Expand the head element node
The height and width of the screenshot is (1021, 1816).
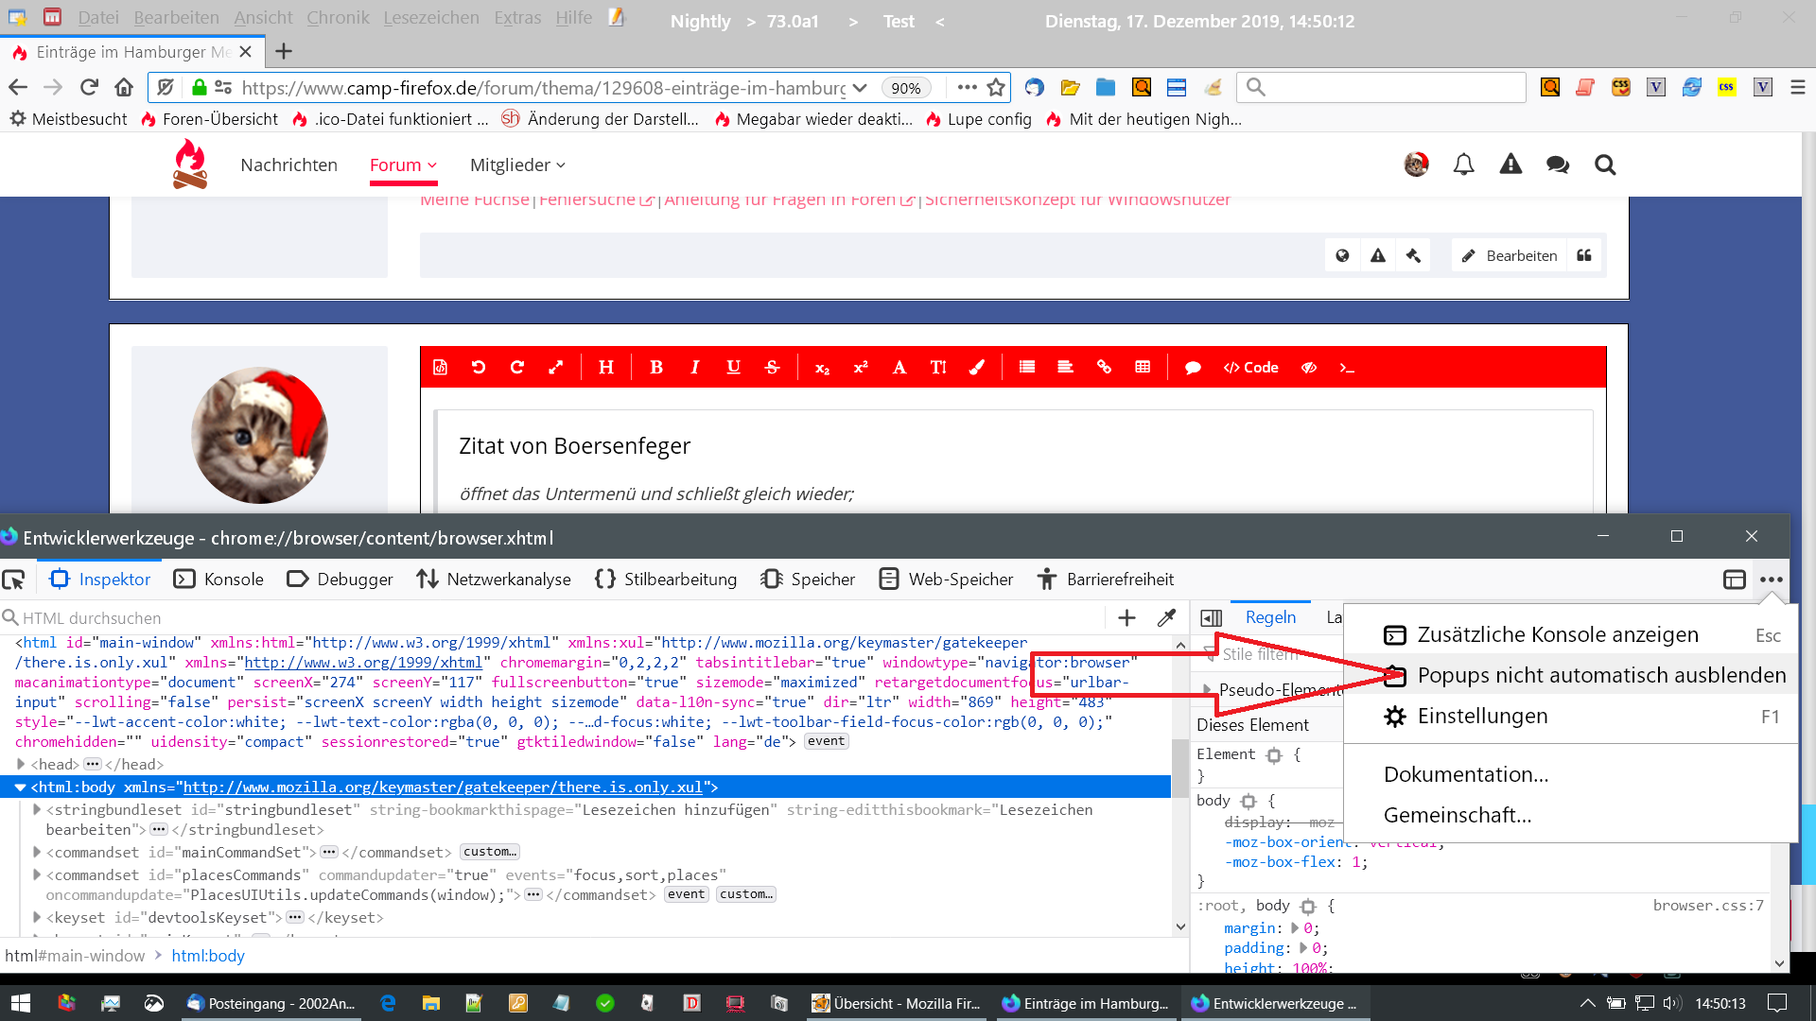coord(21,764)
